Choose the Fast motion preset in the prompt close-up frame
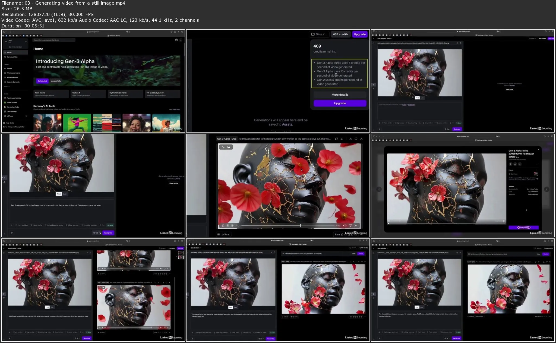The height and width of the screenshot is (343, 556). tap(22, 225)
